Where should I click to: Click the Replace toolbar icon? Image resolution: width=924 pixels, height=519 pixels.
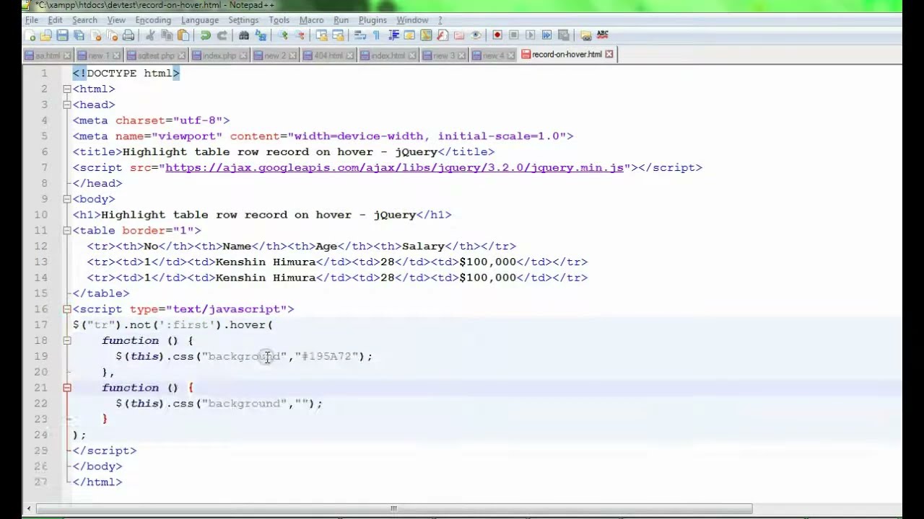(261, 35)
